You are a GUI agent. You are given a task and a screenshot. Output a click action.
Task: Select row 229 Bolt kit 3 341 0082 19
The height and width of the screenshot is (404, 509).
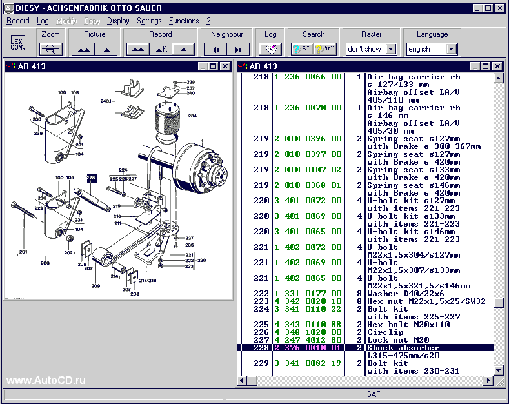coord(365,367)
